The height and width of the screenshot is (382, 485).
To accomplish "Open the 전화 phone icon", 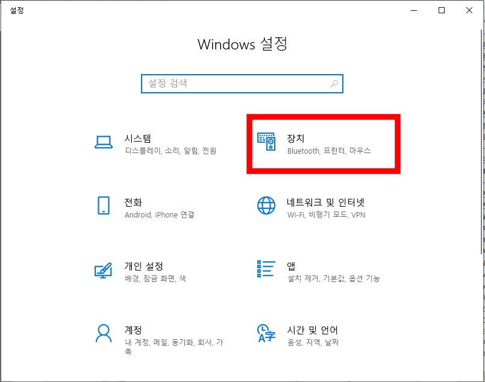I will 103,205.
